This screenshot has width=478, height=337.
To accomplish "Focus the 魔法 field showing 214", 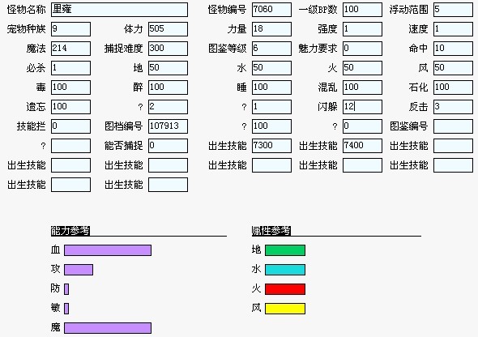I will 70,49.
